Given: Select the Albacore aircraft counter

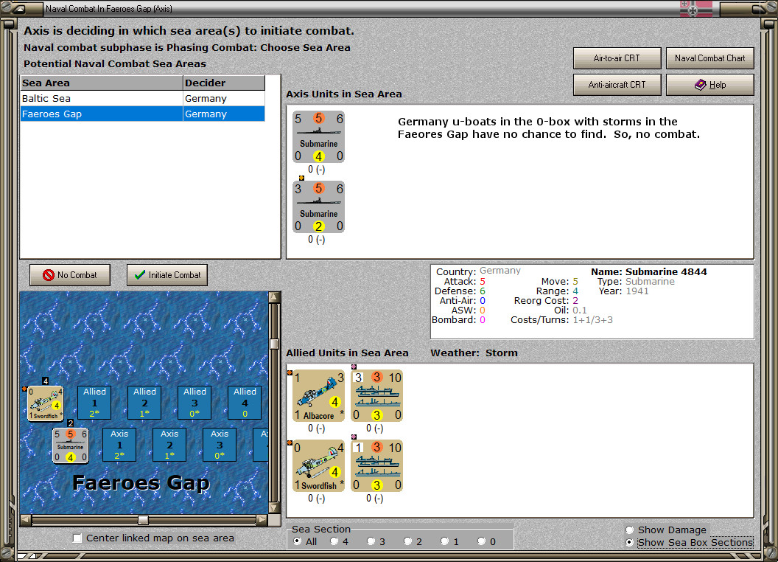Looking at the screenshot, I should point(318,395).
